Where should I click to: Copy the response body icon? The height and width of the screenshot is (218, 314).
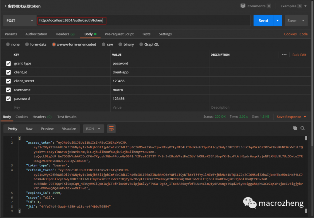click(295, 128)
